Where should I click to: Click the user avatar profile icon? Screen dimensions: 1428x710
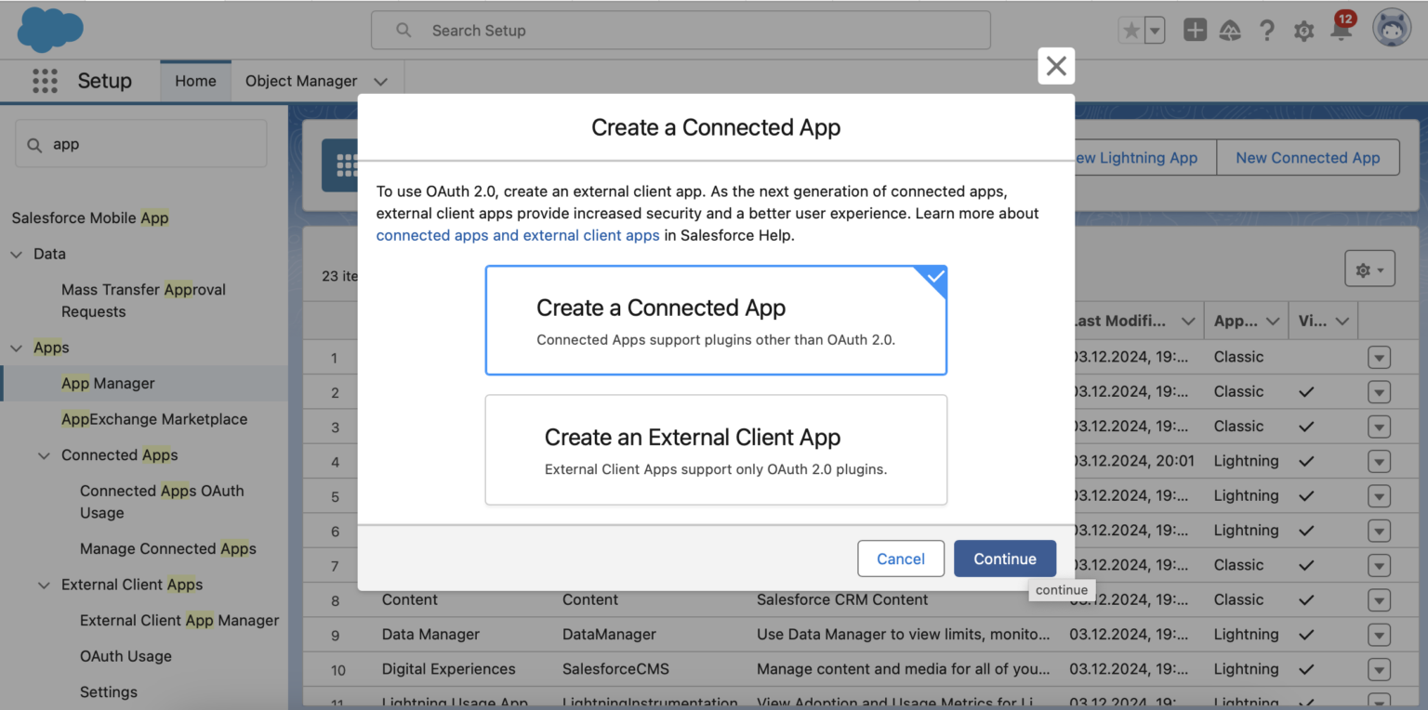[1391, 29]
